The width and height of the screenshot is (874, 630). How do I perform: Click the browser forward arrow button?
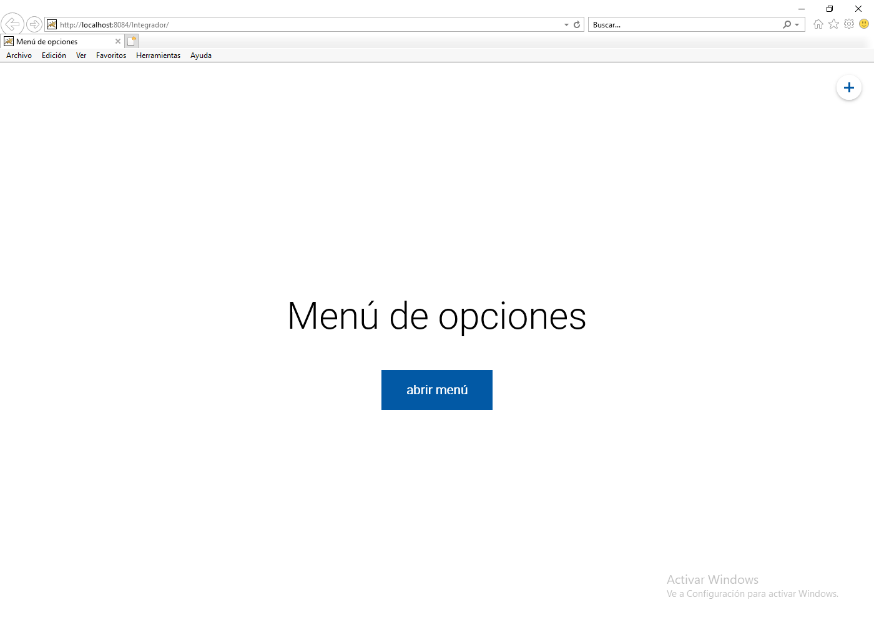[34, 24]
